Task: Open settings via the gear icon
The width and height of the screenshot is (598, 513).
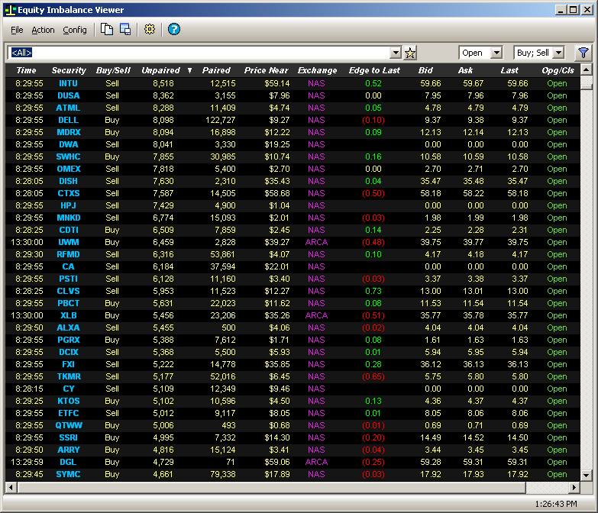Action: click(150, 29)
